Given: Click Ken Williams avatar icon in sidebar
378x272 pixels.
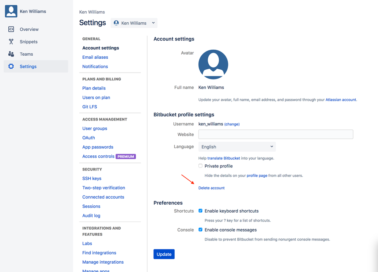Looking at the screenshot, I should [11, 11].
